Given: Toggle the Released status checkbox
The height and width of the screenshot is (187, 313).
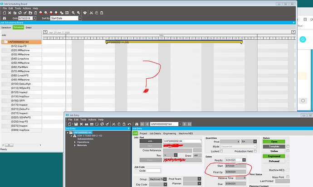Looking at the screenshot, I should point(288,161).
